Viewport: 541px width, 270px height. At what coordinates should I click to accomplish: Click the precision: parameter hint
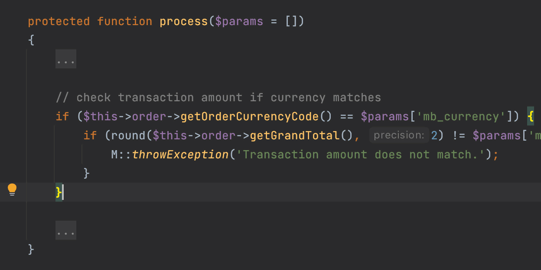399,135
